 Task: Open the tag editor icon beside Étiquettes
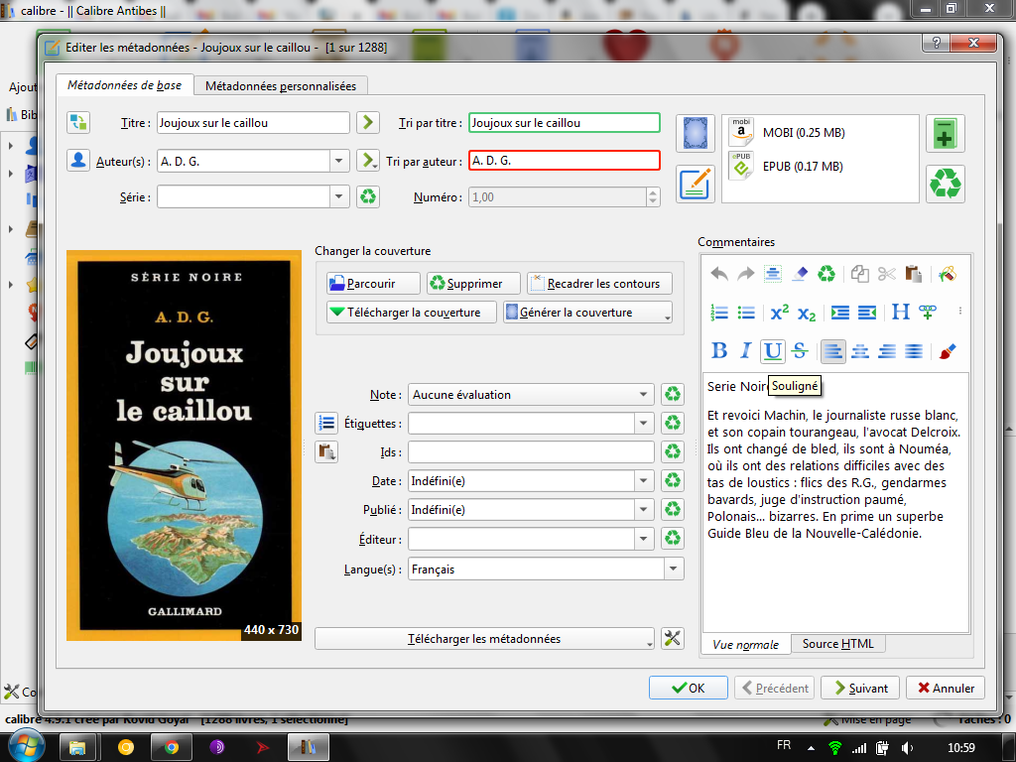(326, 423)
